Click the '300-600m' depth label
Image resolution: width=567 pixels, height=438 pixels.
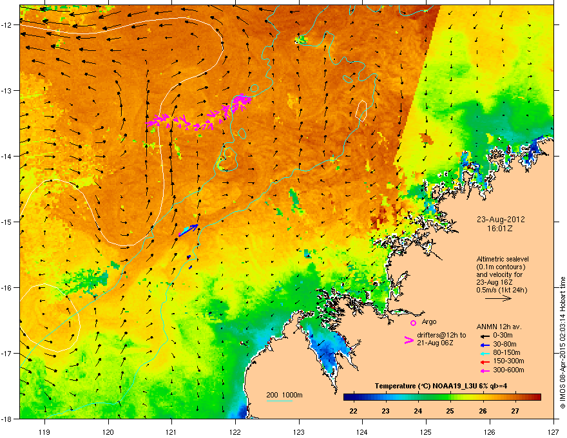(x=508, y=370)
